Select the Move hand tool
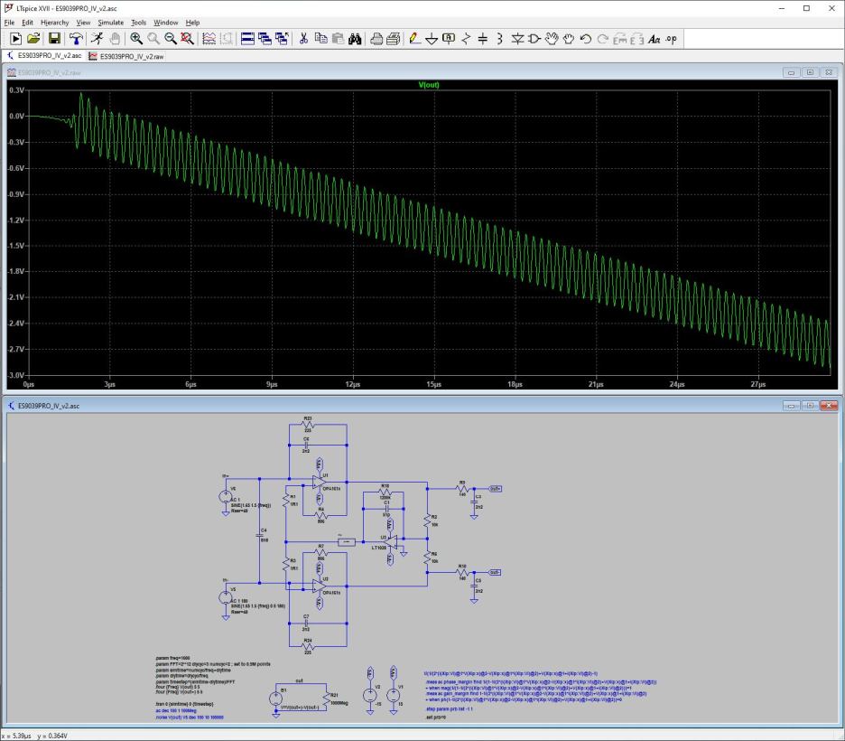Viewport: 845px width, 741px height. click(x=552, y=39)
